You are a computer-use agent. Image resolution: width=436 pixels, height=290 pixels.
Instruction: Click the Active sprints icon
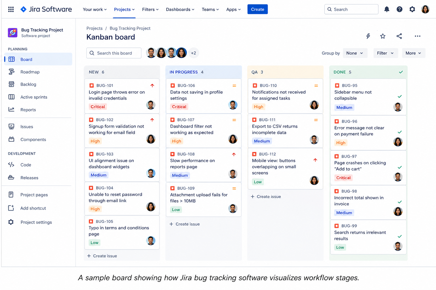[x=11, y=97]
